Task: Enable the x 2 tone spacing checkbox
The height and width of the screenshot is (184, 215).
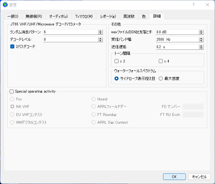Action: (117, 61)
